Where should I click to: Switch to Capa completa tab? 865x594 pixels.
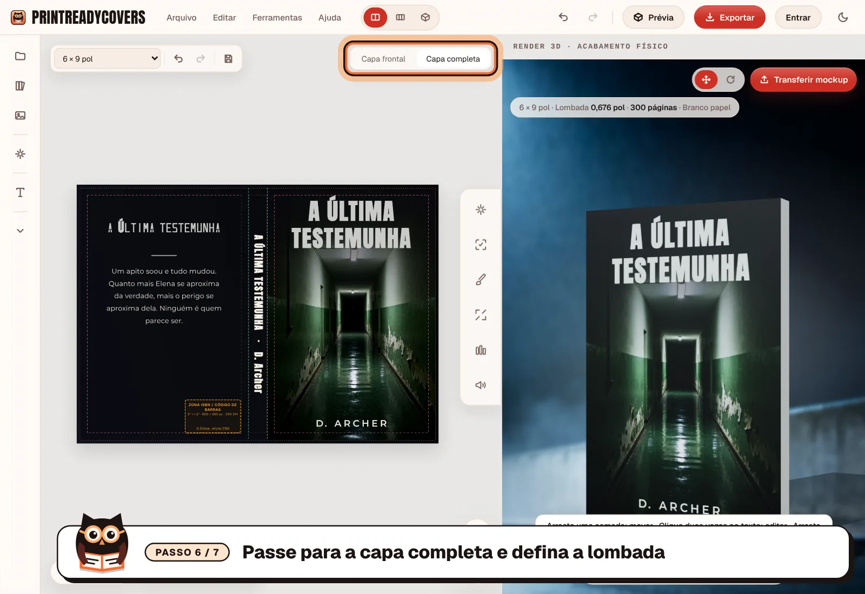(453, 59)
